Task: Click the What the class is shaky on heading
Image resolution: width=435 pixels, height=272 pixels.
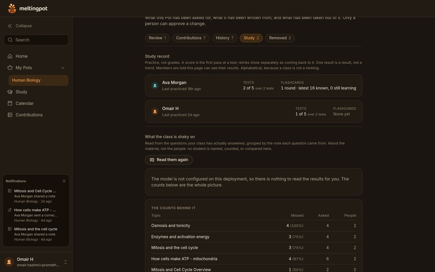Action: pos(170,137)
